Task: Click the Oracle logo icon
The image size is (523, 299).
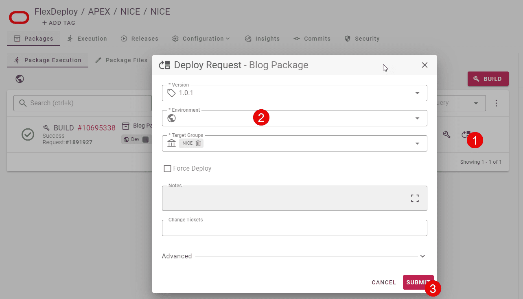Action: click(x=19, y=17)
